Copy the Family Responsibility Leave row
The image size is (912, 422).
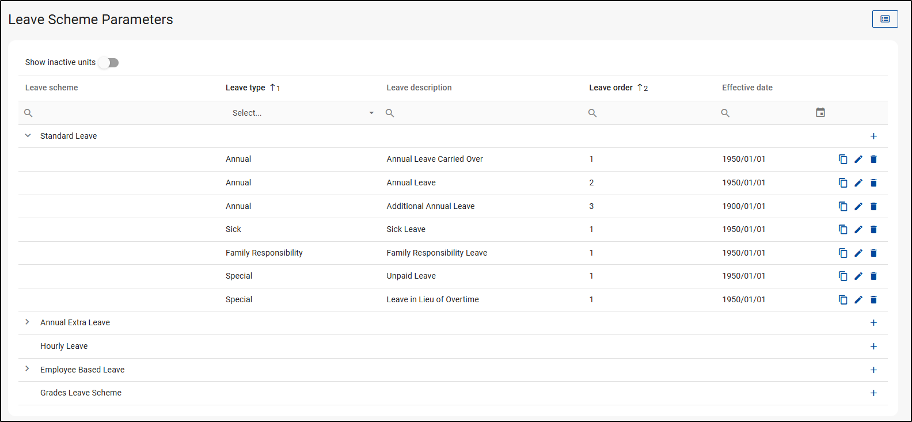[843, 253]
